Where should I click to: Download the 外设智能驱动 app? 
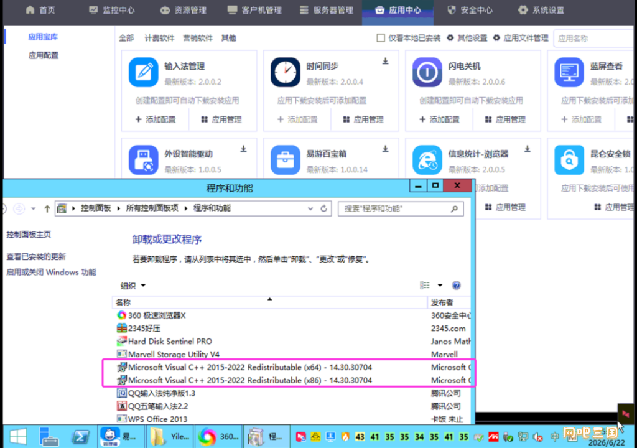click(x=243, y=149)
